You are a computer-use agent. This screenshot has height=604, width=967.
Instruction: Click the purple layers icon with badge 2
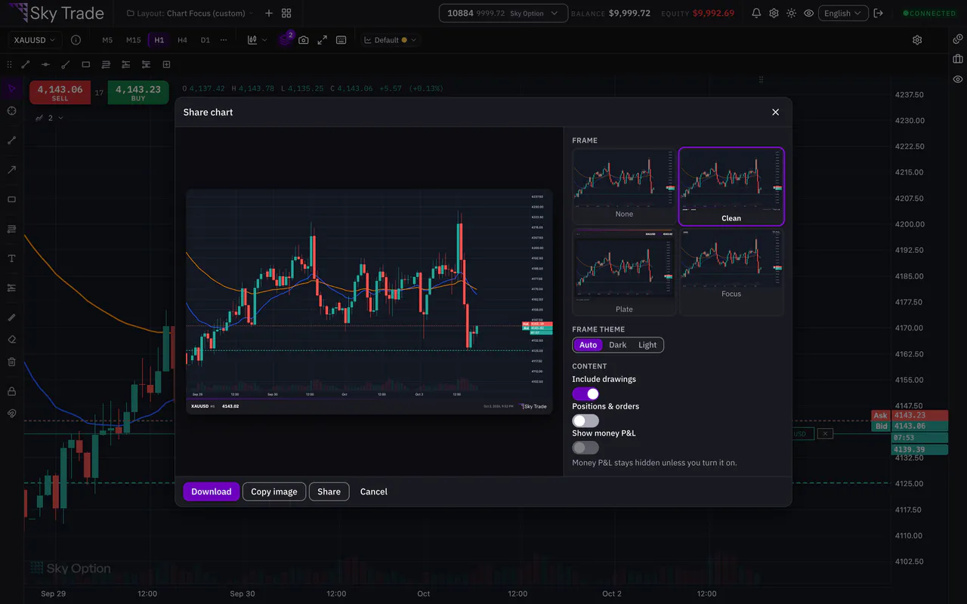tap(285, 39)
